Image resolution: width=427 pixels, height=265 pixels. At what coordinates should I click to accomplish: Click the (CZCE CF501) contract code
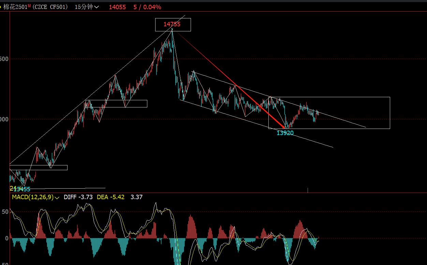(50, 7)
